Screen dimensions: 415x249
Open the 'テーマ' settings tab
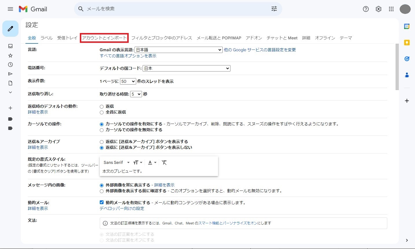pyautogui.click(x=346, y=38)
